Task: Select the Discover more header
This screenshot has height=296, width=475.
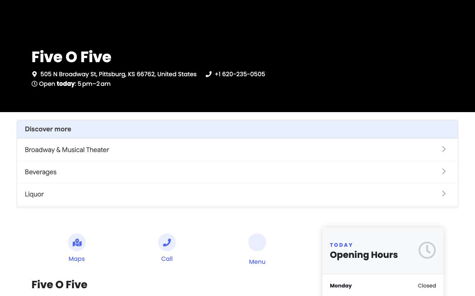Action: point(237,129)
